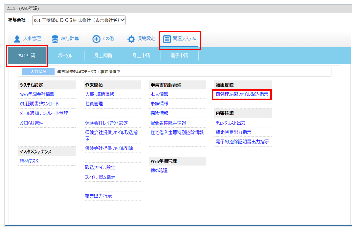This screenshot has width=353, height=227.
Task: Open 確定帳票出力指示 link
Action: (234, 132)
